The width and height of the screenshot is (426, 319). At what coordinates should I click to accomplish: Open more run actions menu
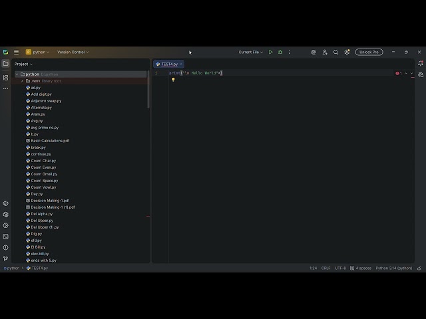(290, 52)
